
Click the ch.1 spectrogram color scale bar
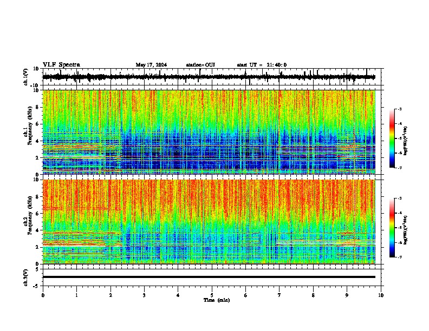click(392, 138)
